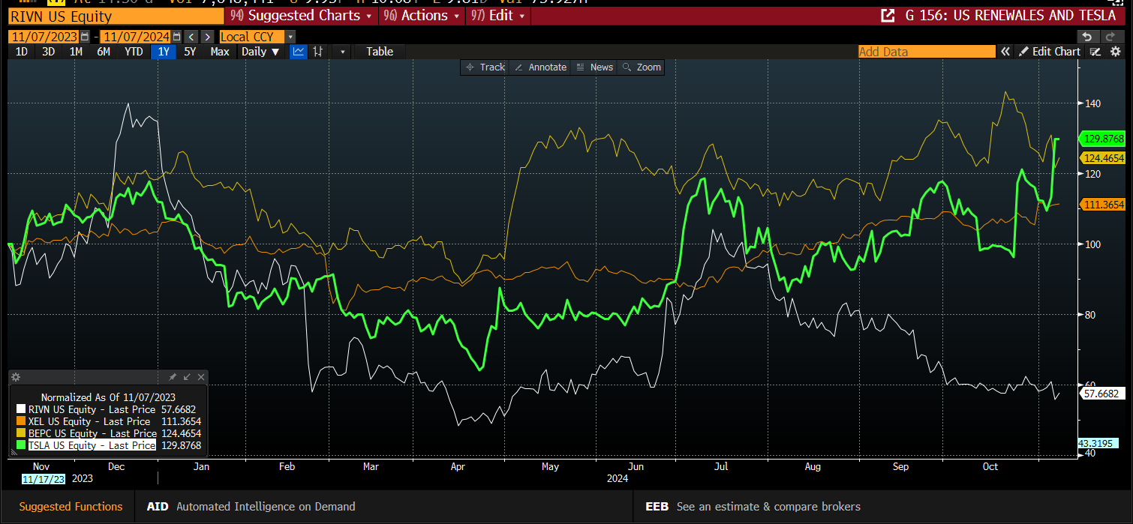This screenshot has width=1133, height=524.
Task: Open chart settings gear in top-right toolbar
Action: 1116,52
